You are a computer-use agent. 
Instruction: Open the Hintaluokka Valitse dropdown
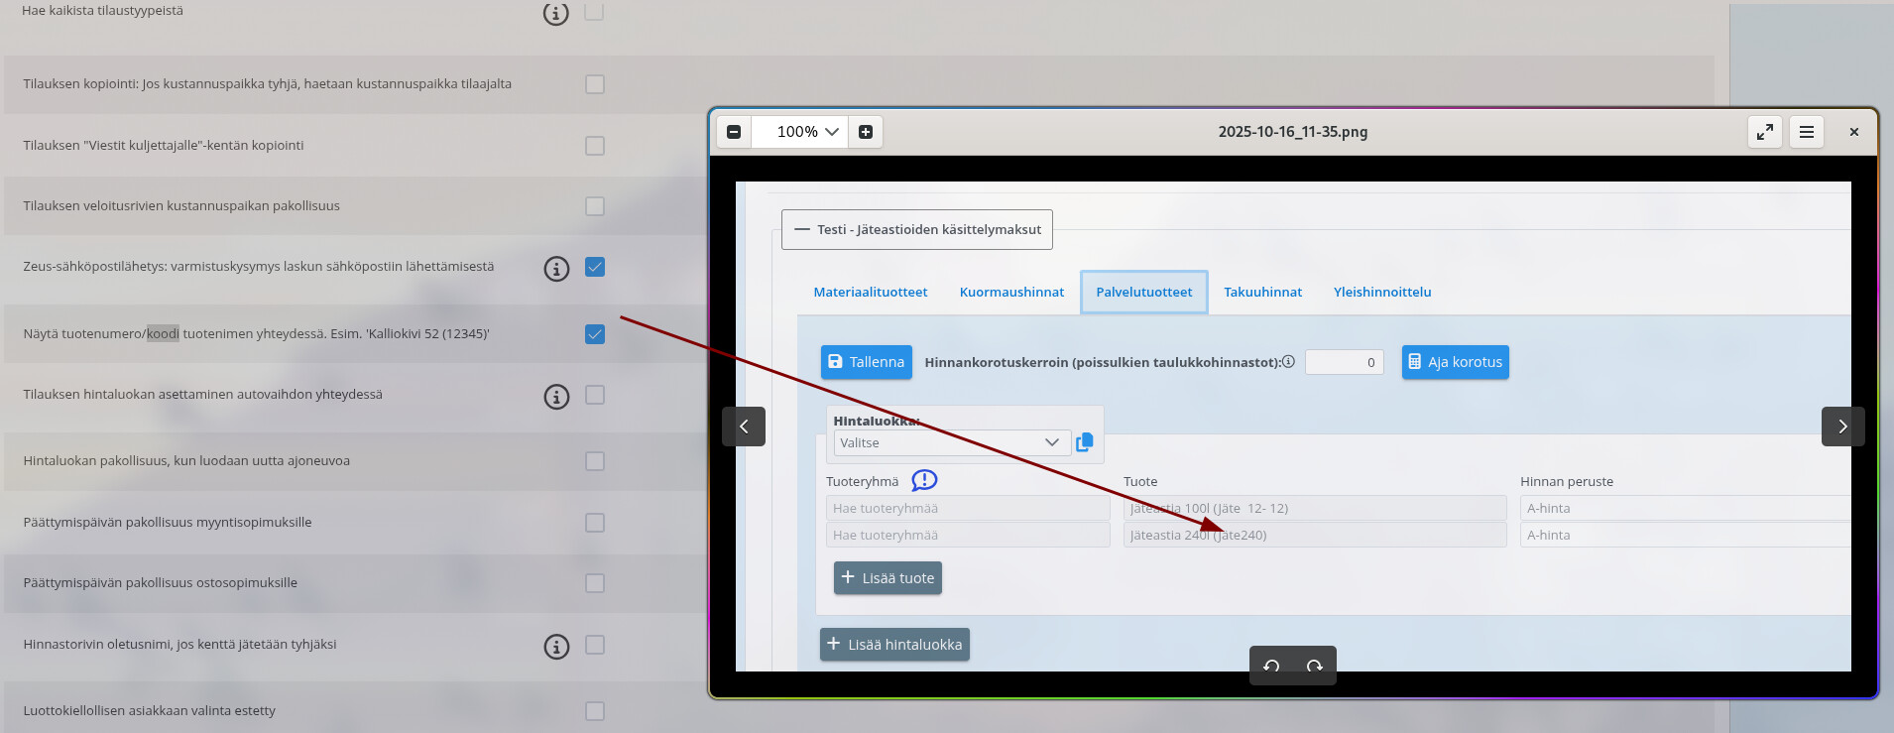(951, 442)
